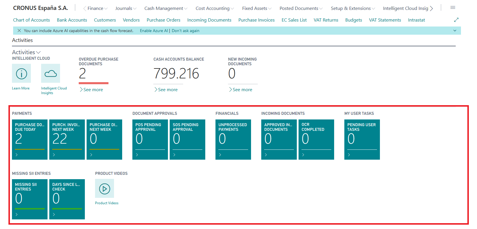Screen dimensions: 477x229
Task: Open Purch. Invoices Next Week tile
Action: pos(67,140)
